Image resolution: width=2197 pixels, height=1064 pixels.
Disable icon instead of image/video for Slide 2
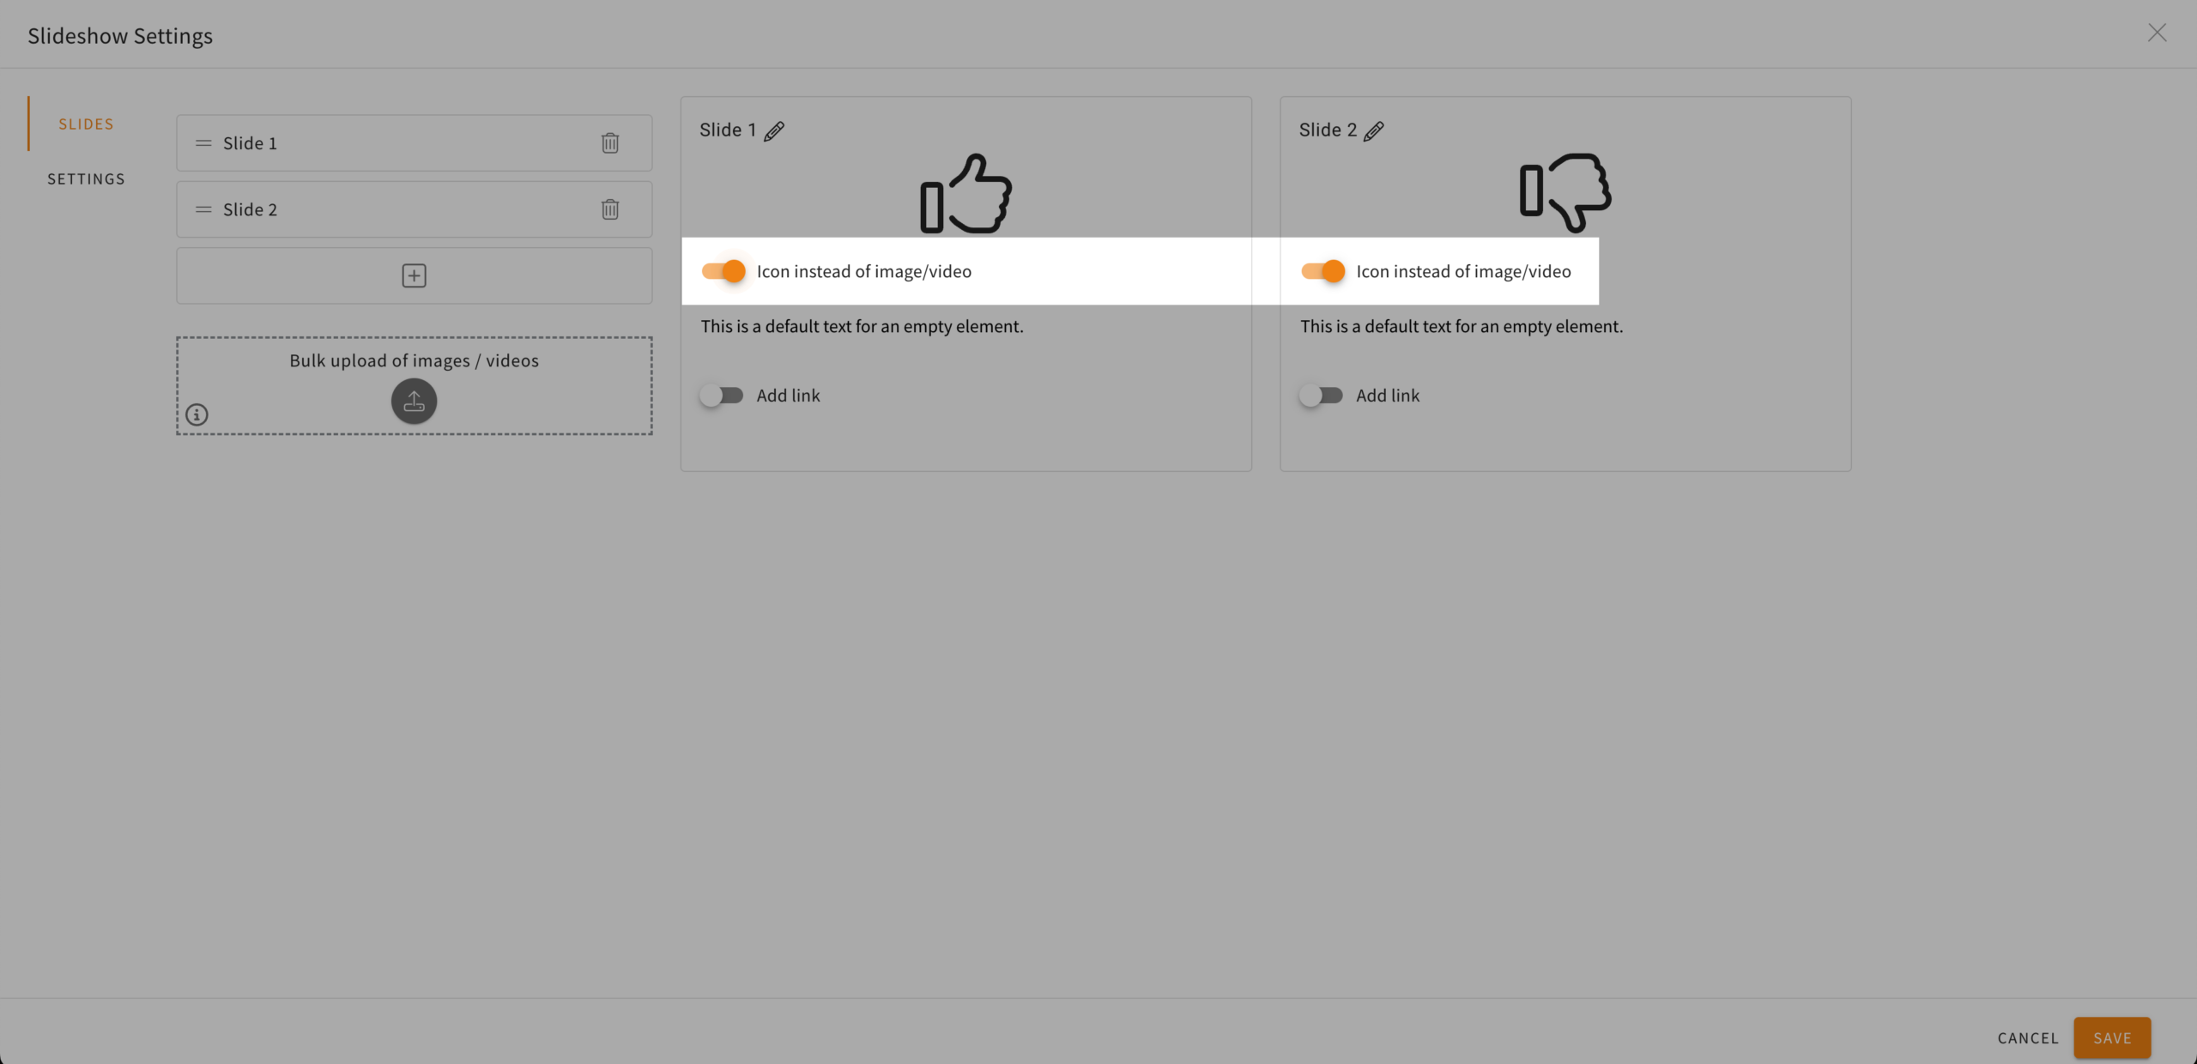tap(1322, 271)
